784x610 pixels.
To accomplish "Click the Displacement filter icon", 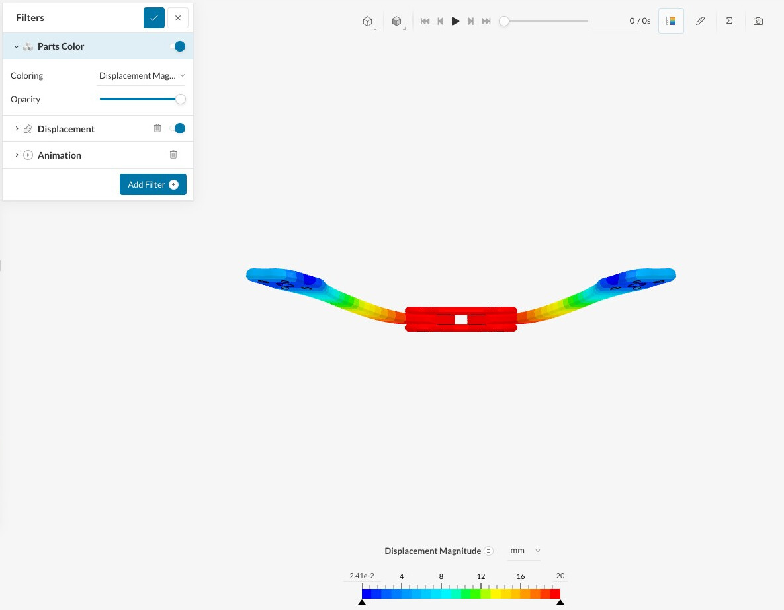I will (x=28, y=129).
